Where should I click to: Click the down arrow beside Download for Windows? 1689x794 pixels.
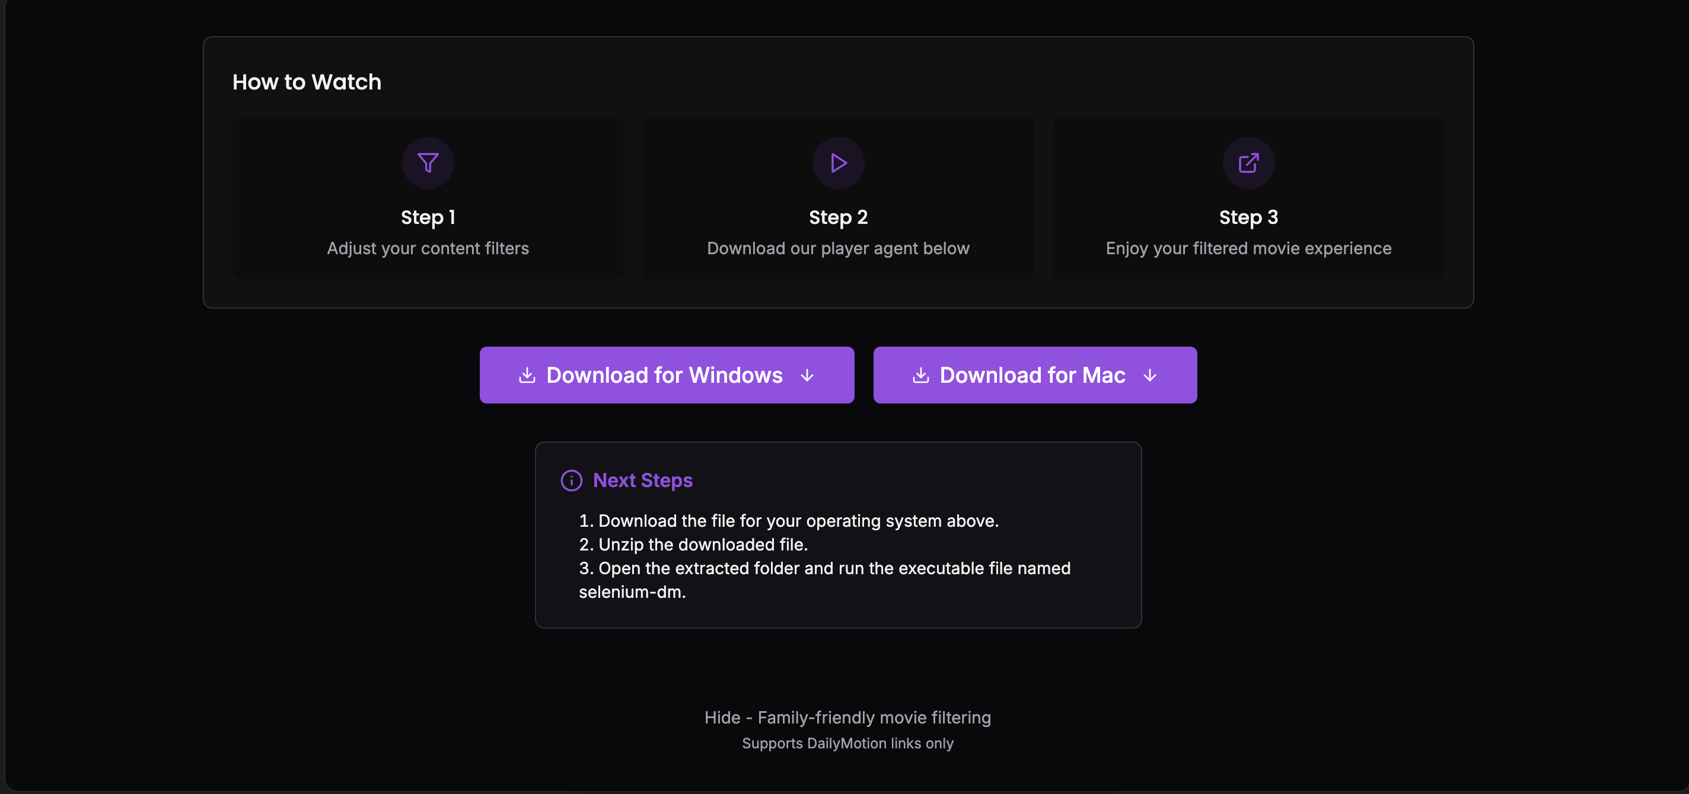pos(807,376)
